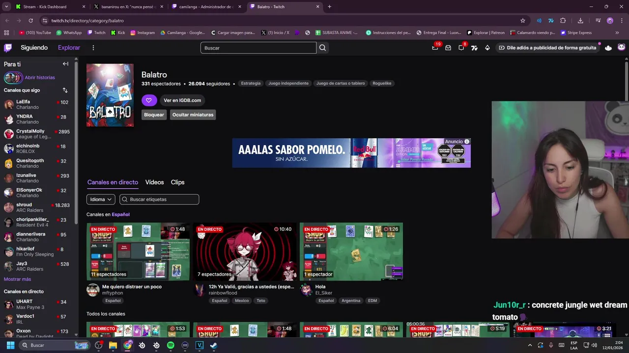Reload the page
629x353 pixels.
[x=30, y=21]
